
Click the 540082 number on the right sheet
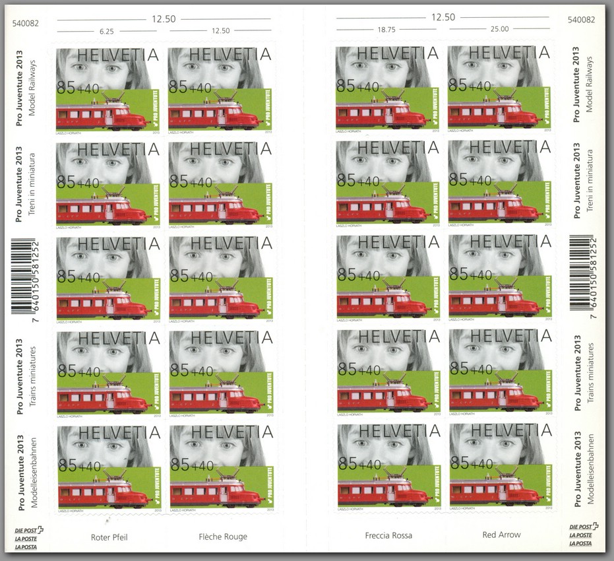[581, 20]
